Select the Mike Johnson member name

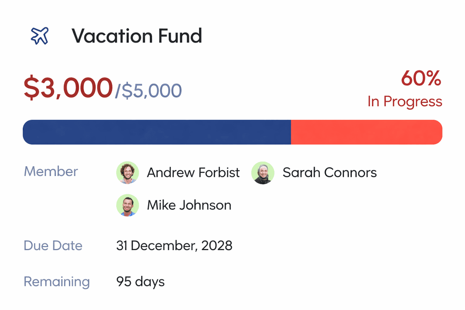click(189, 205)
